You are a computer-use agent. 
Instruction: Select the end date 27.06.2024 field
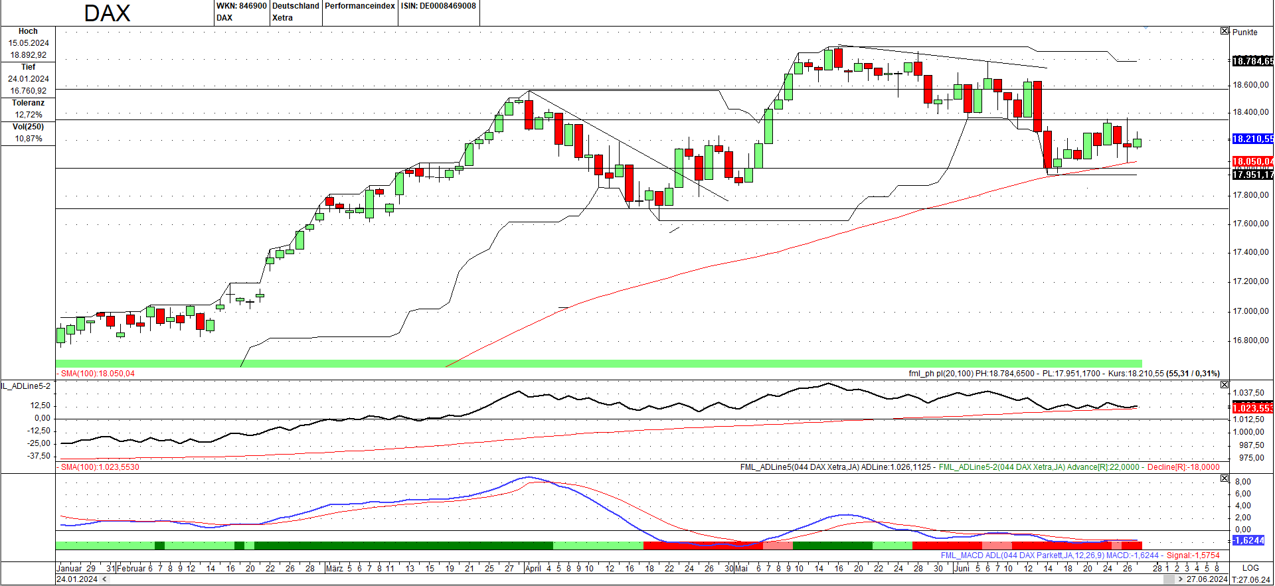(x=1207, y=579)
